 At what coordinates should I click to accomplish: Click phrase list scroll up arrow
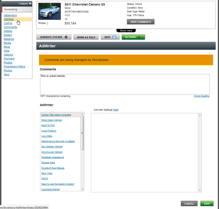pyautogui.click(x=82, y=114)
